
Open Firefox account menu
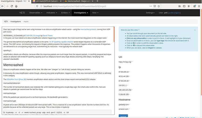[189, 6]
